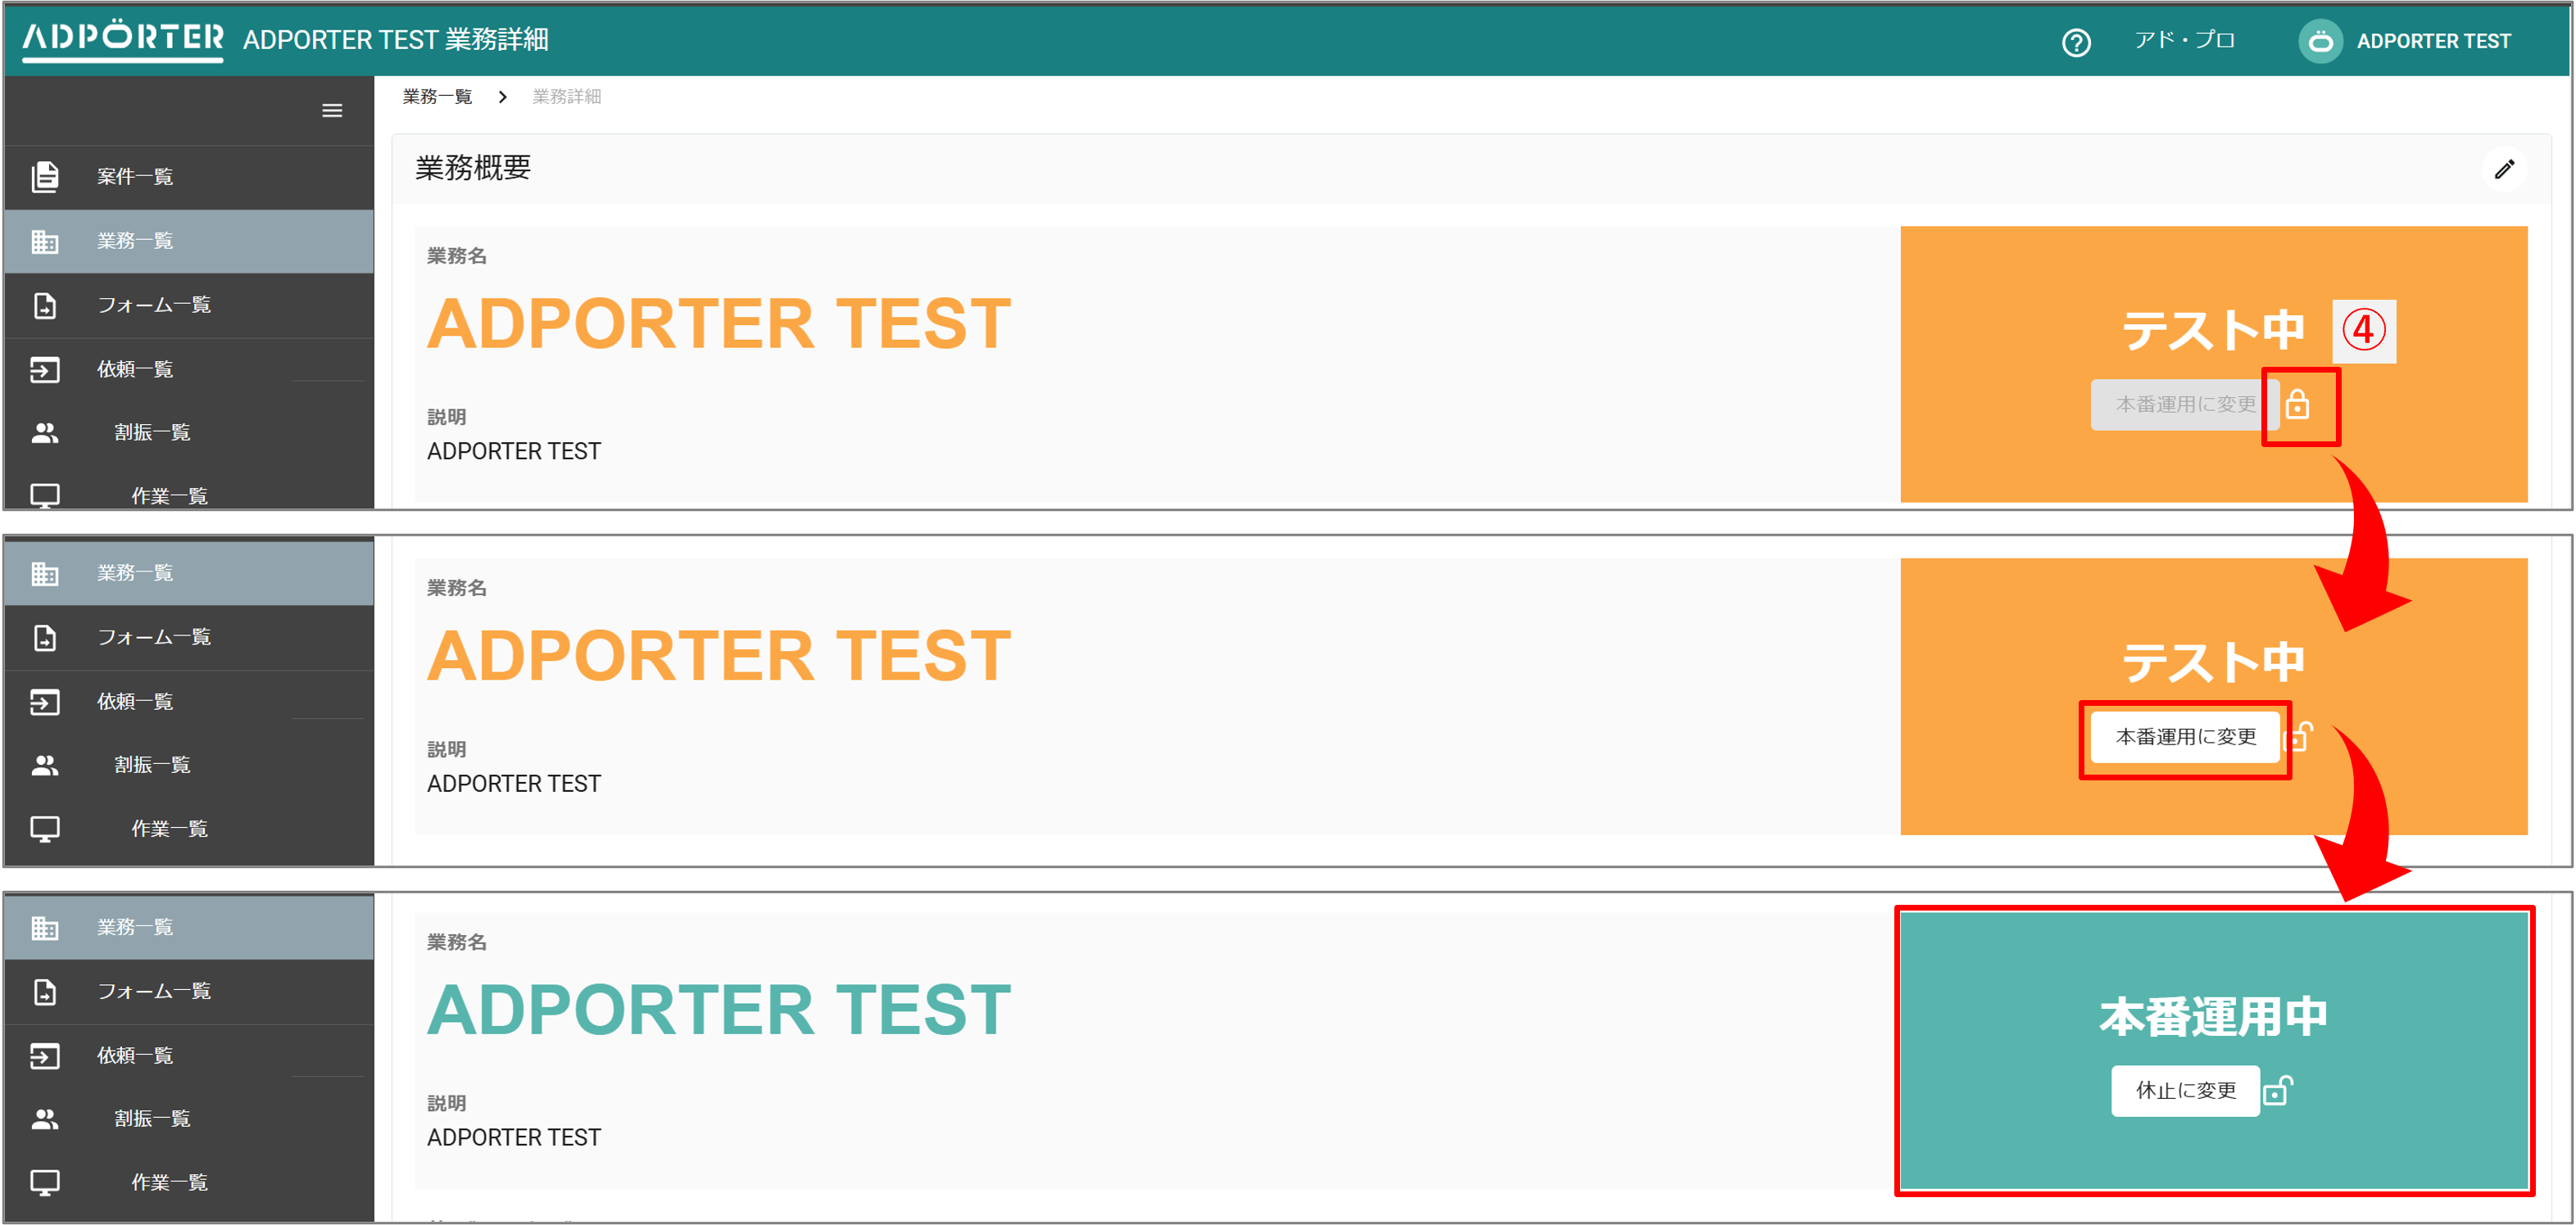Open the ADPORTER TEST user avatar icon
Viewport: 2576px width, 1225px height.
(2320, 41)
